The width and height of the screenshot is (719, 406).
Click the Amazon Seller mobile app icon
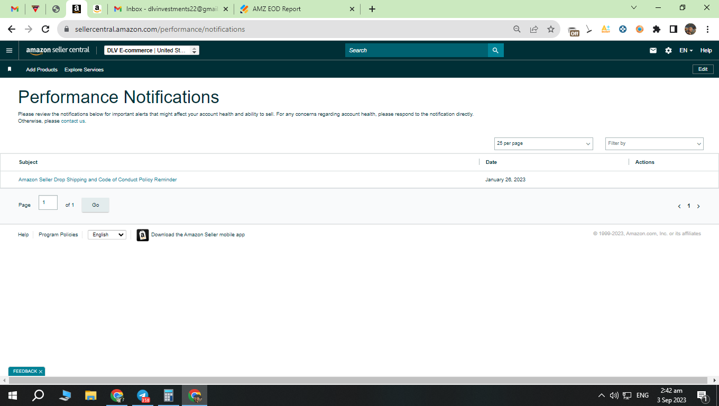pyautogui.click(x=143, y=235)
